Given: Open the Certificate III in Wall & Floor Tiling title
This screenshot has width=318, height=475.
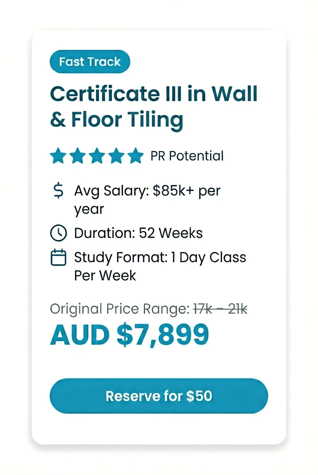Looking at the screenshot, I should pos(154,107).
